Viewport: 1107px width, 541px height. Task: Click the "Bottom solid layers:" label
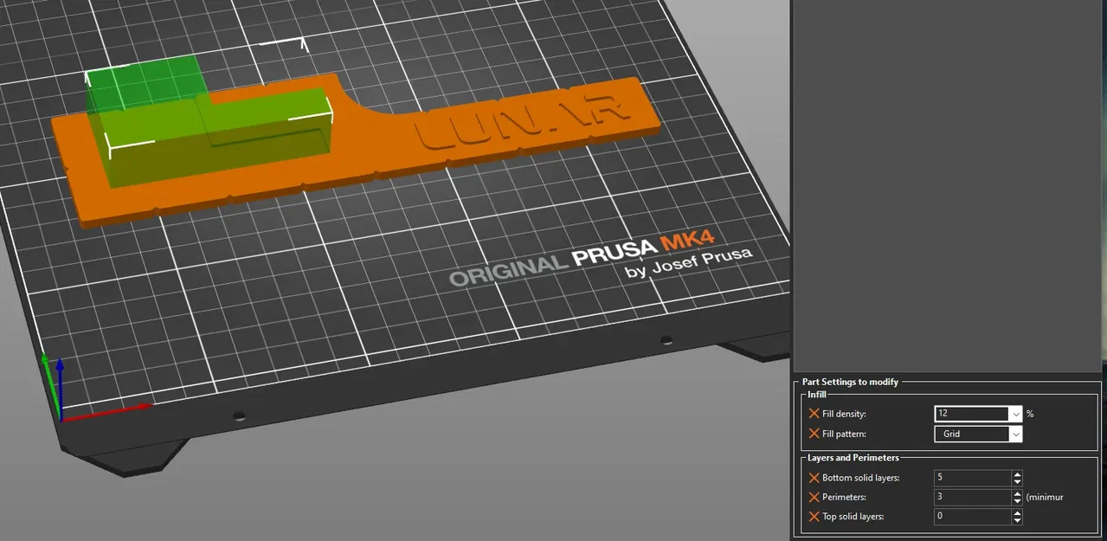861,478
